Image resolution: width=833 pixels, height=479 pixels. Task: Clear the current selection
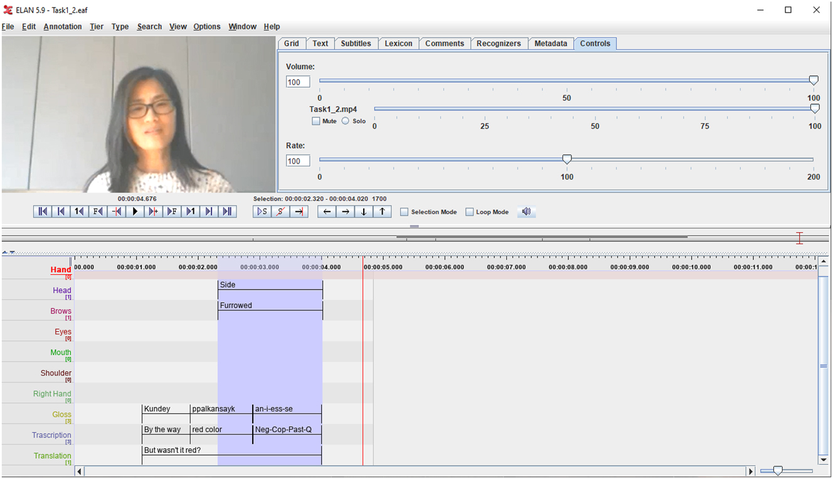pos(281,212)
